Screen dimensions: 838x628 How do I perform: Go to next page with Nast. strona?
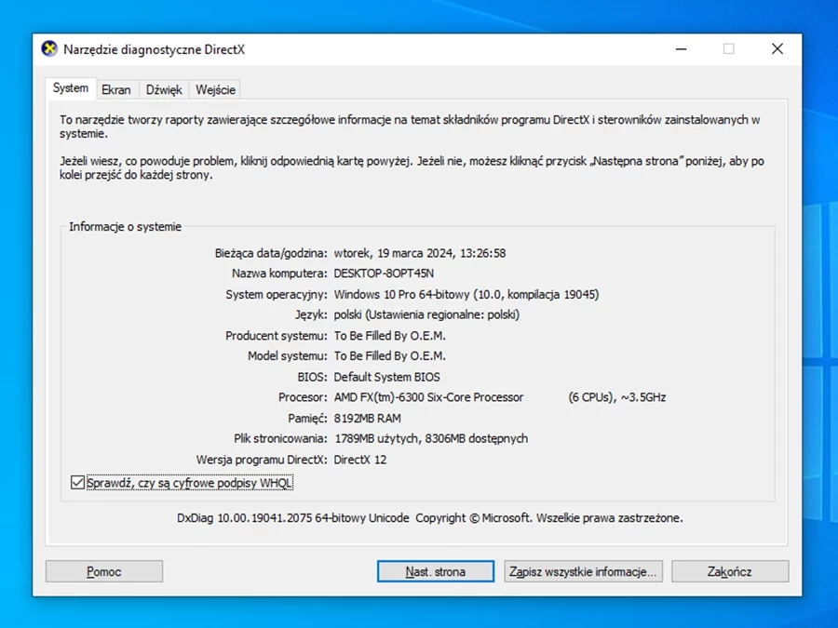[436, 571]
